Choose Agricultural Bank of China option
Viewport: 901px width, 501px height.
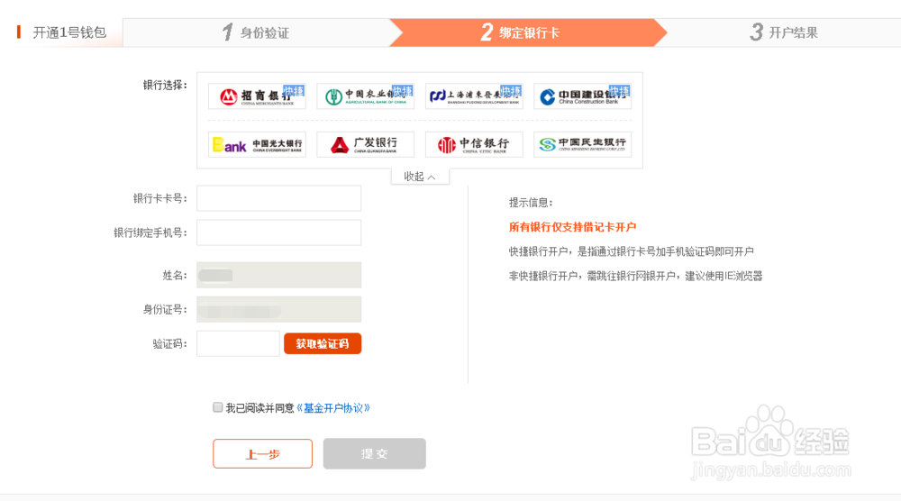(x=366, y=96)
